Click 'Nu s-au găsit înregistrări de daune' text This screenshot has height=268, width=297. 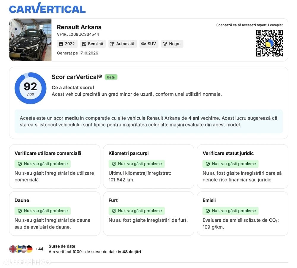tap(53, 220)
